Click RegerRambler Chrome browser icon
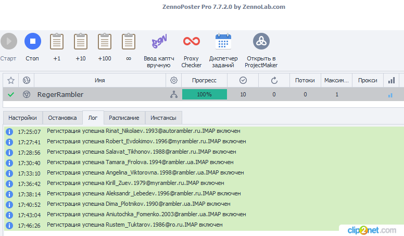 click(x=27, y=95)
